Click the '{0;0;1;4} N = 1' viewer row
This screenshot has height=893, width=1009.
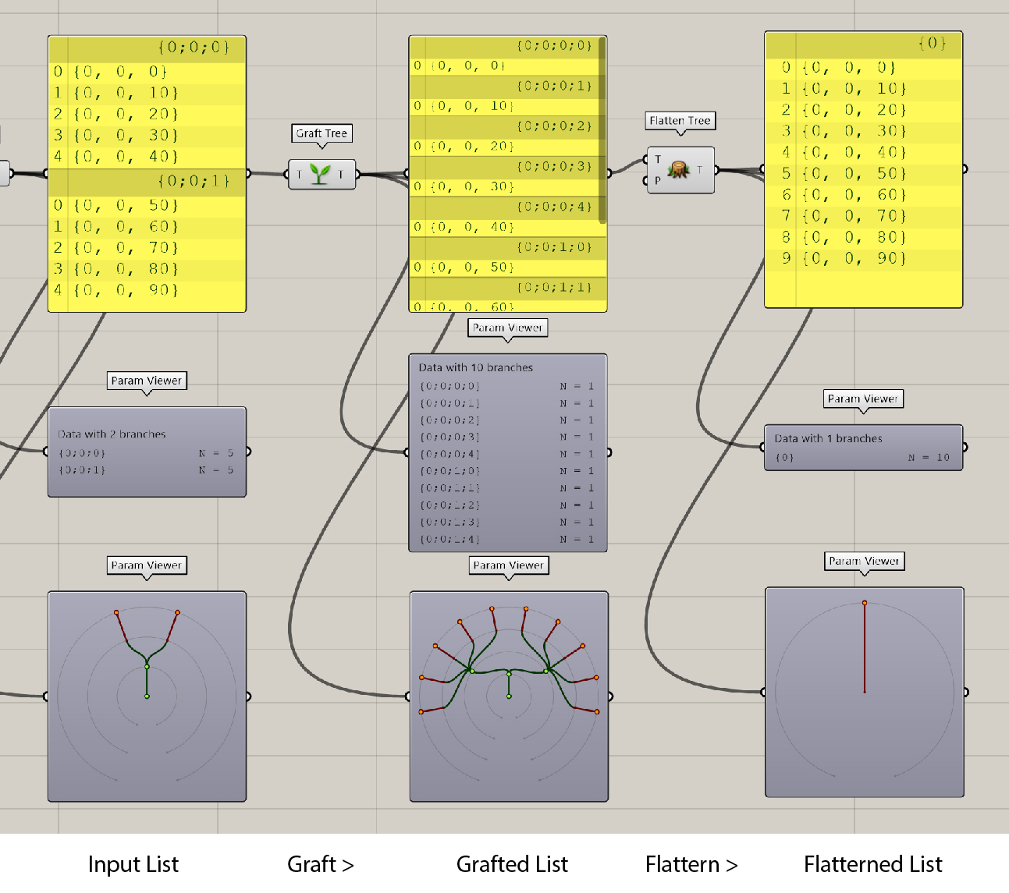[507, 540]
